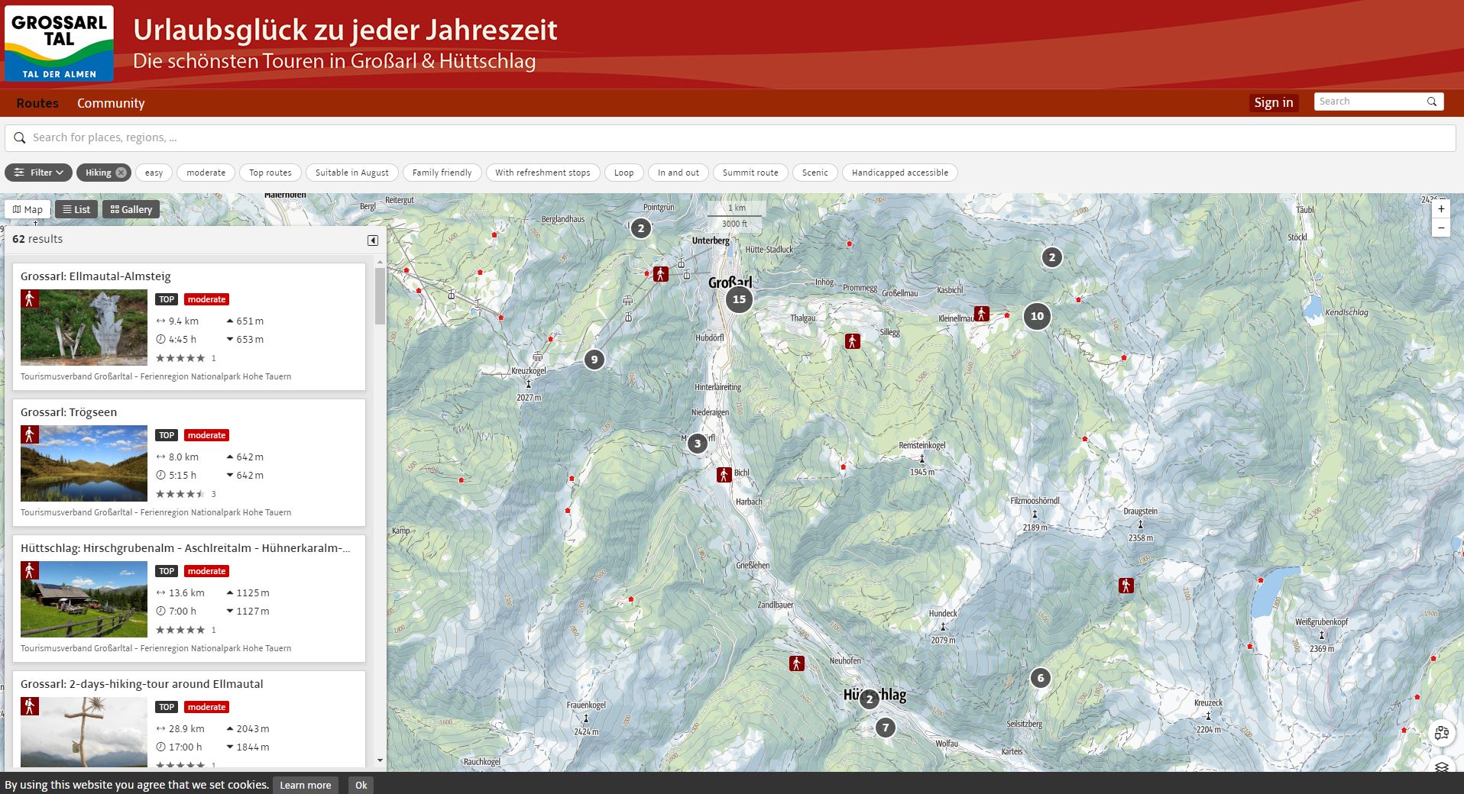Enable the 'Family friendly' filter

pyautogui.click(x=442, y=173)
